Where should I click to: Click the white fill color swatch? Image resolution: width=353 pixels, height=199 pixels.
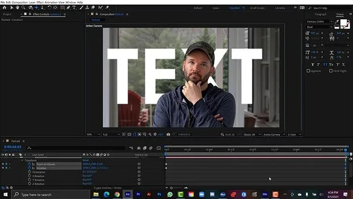click(343, 22)
